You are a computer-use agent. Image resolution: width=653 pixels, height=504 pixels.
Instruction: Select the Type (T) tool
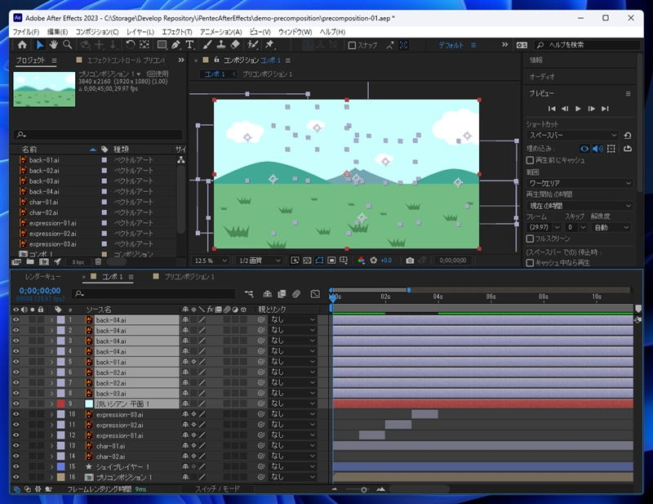point(189,45)
